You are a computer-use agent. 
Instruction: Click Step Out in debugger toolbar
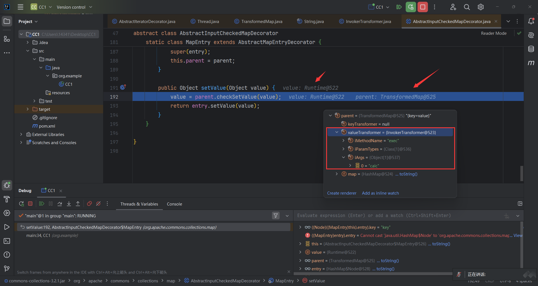coord(78,204)
